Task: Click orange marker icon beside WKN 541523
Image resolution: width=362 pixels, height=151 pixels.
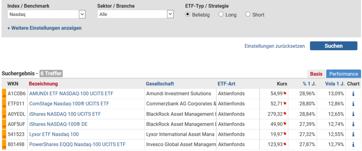Action: (x=4, y=134)
